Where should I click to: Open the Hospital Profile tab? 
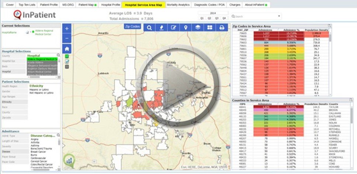coord(110,5)
